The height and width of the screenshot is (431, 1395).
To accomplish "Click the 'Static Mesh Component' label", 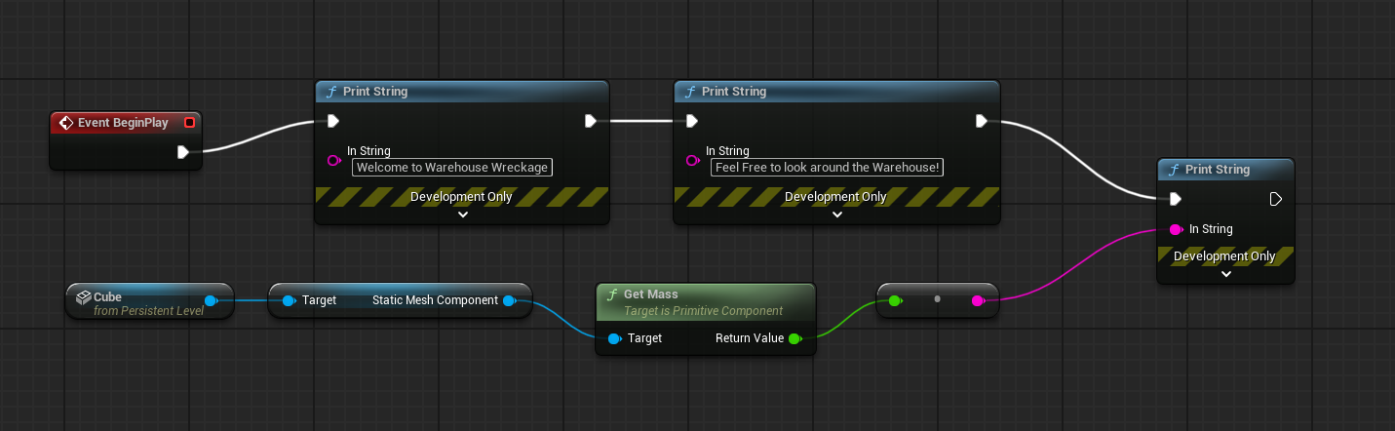I will [435, 300].
